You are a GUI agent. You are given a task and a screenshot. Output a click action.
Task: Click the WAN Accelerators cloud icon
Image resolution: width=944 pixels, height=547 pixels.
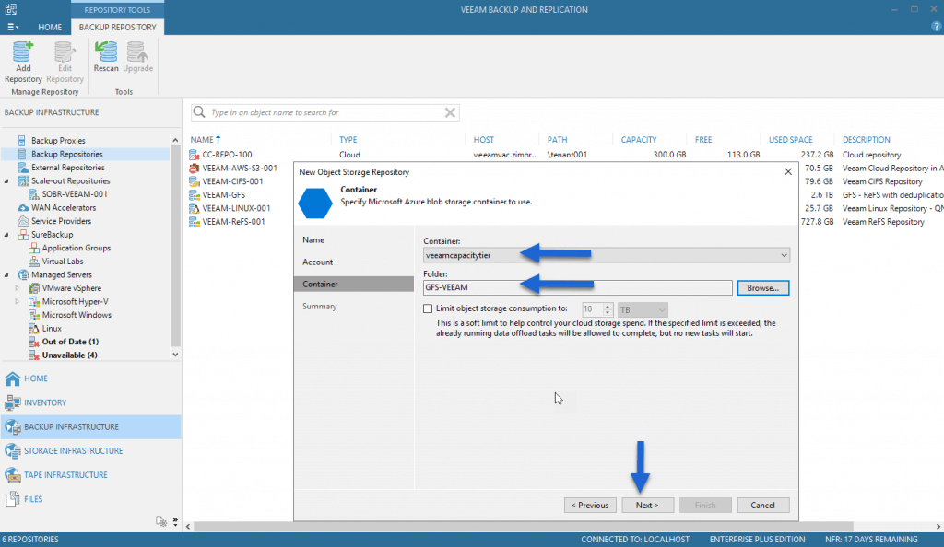(23, 208)
